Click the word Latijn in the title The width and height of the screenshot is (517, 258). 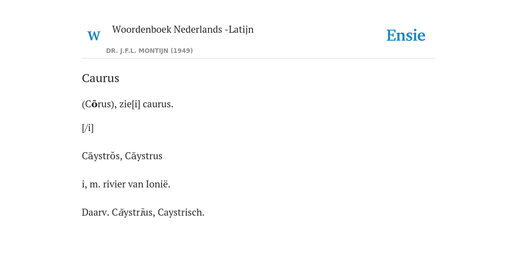click(241, 30)
